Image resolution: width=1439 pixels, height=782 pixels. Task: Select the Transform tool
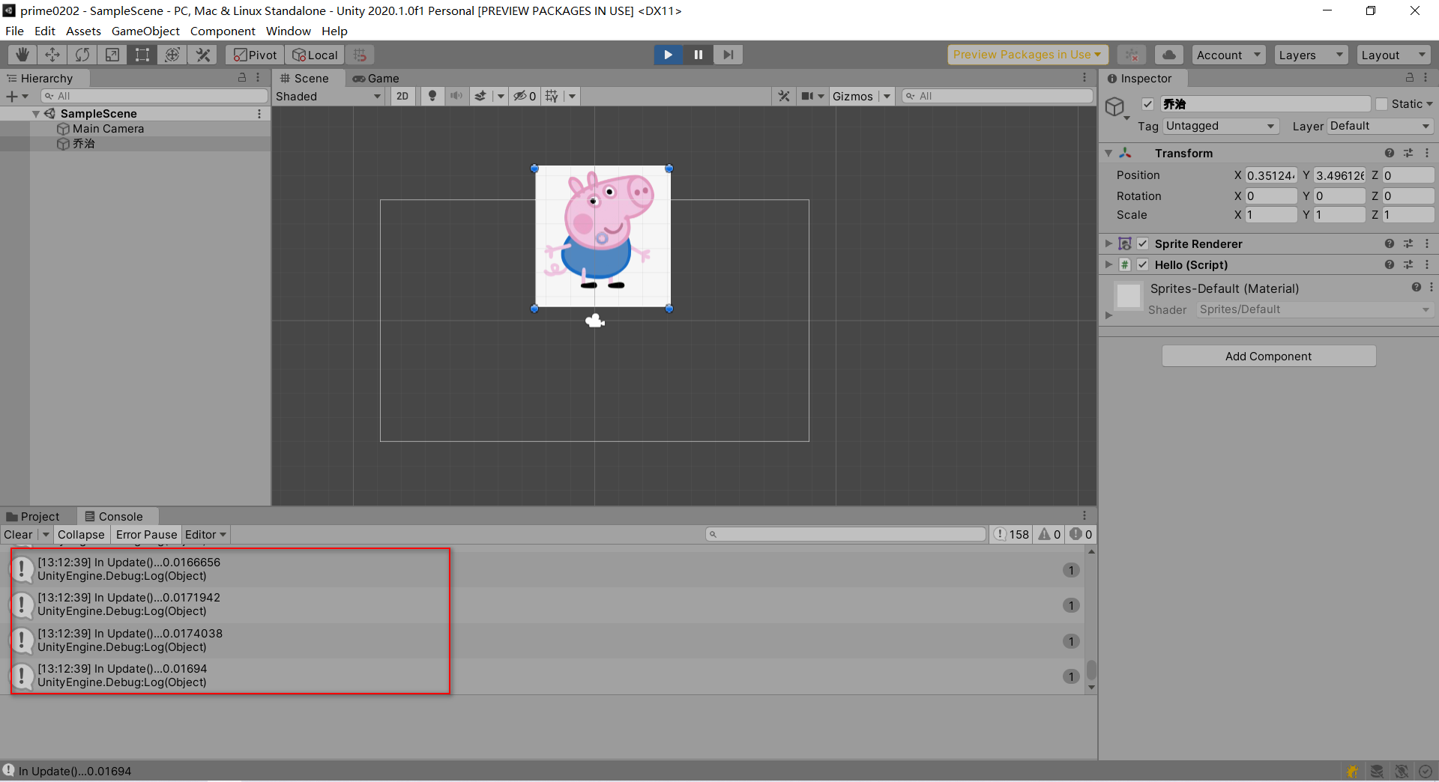tap(172, 55)
